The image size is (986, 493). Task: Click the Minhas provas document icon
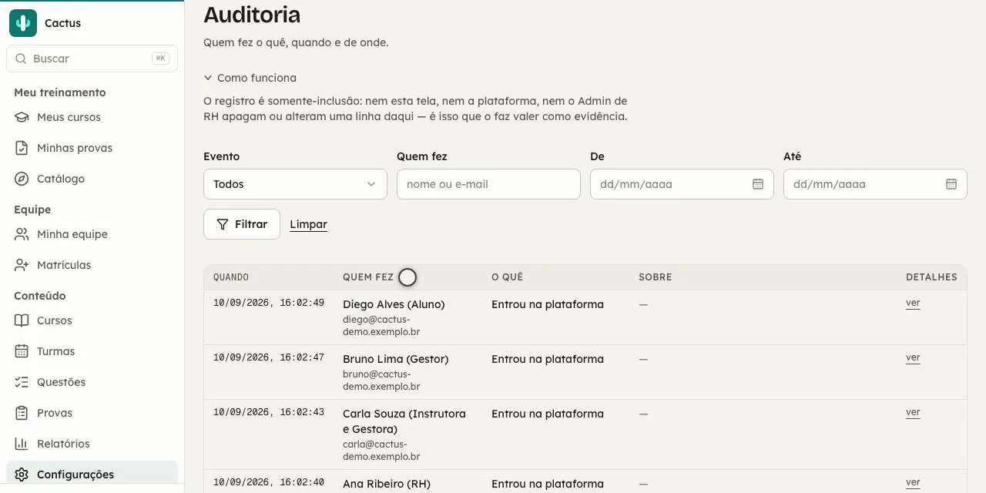point(22,148)
